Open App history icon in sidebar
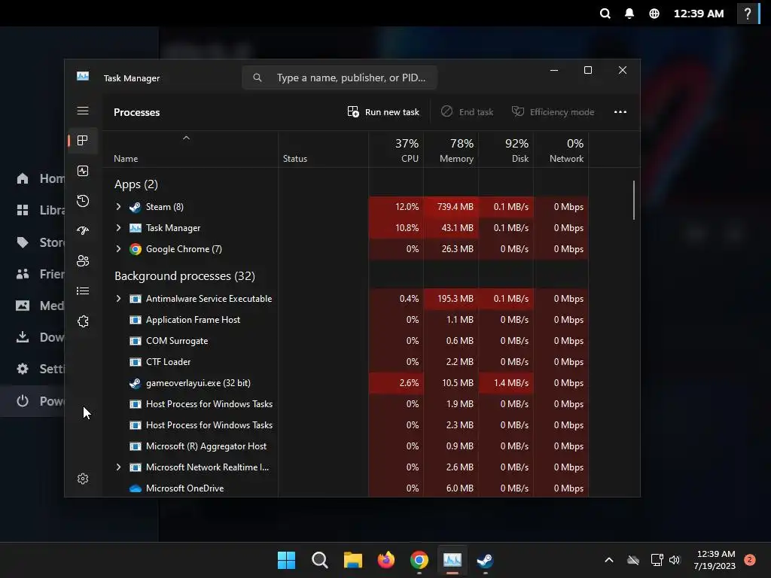Screen dimensions: 771x578 click(x=83, y=200)
